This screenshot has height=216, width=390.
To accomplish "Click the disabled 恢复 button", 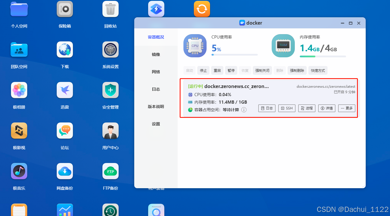I will (x=245, y=70).
